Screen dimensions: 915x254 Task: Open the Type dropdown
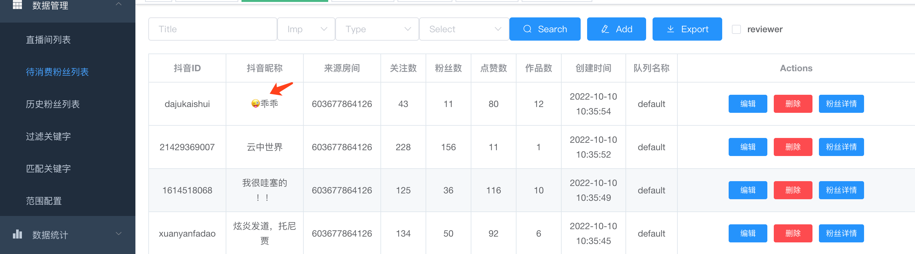tap(377, 29)
